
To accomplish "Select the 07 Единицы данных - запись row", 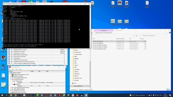I will (37, 50).
